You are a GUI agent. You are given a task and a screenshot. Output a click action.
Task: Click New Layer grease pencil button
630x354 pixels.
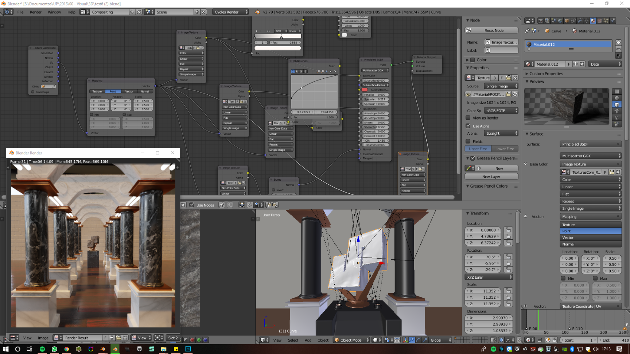(x=491, y=177)
